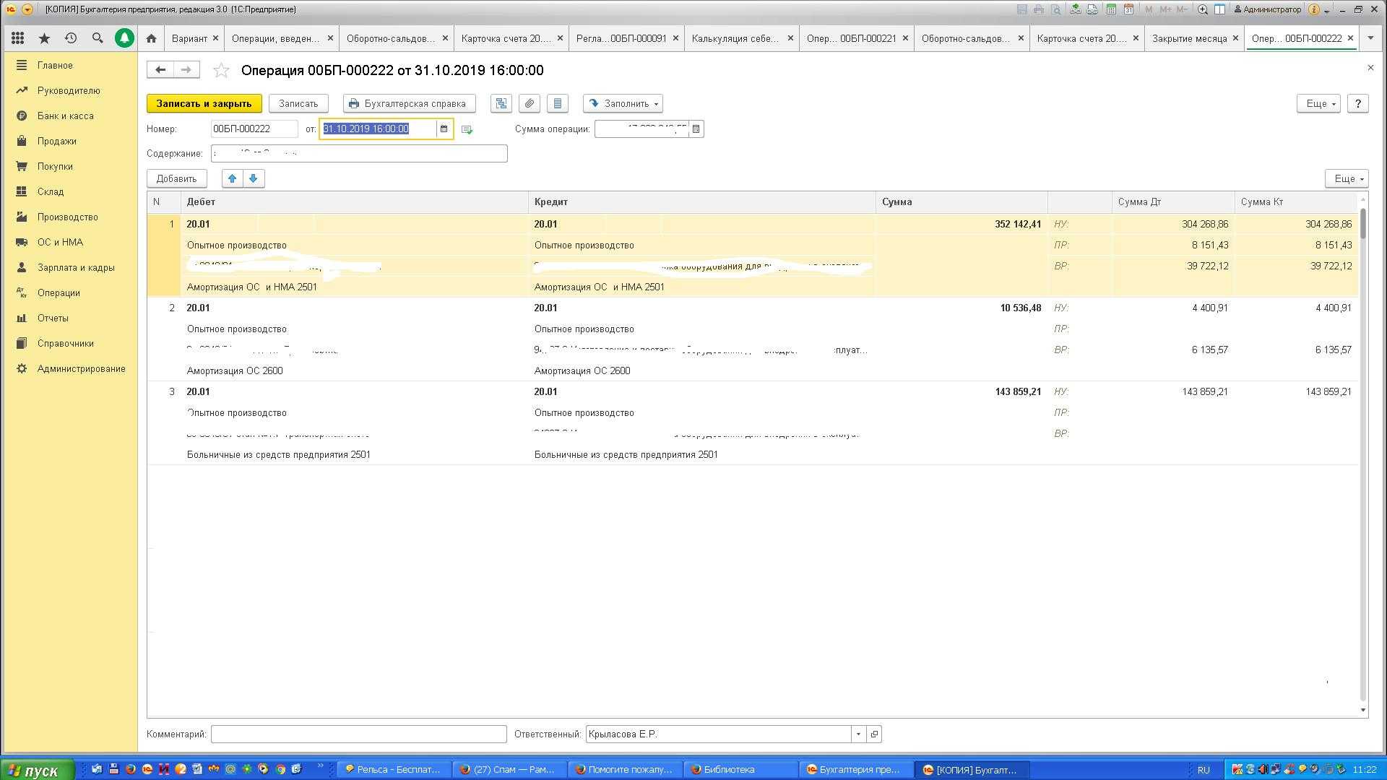This screenshot has height=780, width=1387.
Task: Open the Производство section
Action: 67,217
